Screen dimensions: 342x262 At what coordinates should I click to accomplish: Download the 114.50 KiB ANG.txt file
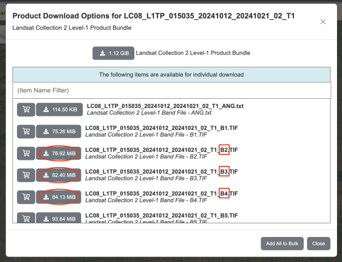pos(60,109)
